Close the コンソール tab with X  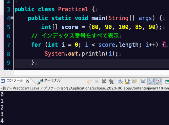(x=28, y=81)
